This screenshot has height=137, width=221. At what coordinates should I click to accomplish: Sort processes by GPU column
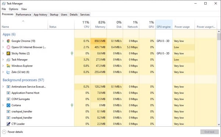[x=147, y=25]
